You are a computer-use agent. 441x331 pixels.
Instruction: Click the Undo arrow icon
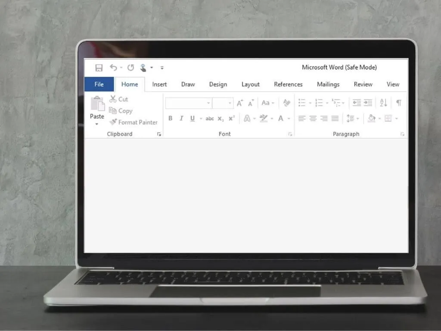click(113, 68)
